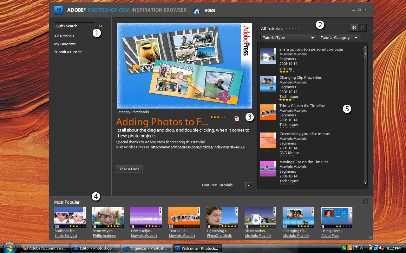
Task: Switch to Editor - Photoshop taskbar window
Action: [x=96, y=248]
